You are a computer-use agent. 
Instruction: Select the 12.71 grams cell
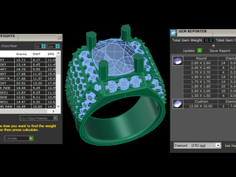(23, 60)
